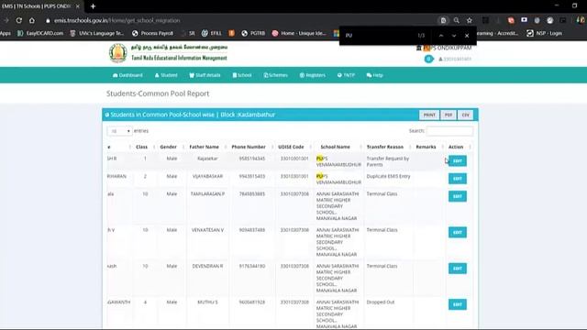587x330 pixels.
Task: Edit the DEVENDRAN R row entry
Action: point(458,269)
